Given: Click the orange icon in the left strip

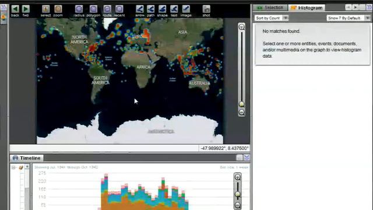Looking at the screenshot, I should [3, 18].
